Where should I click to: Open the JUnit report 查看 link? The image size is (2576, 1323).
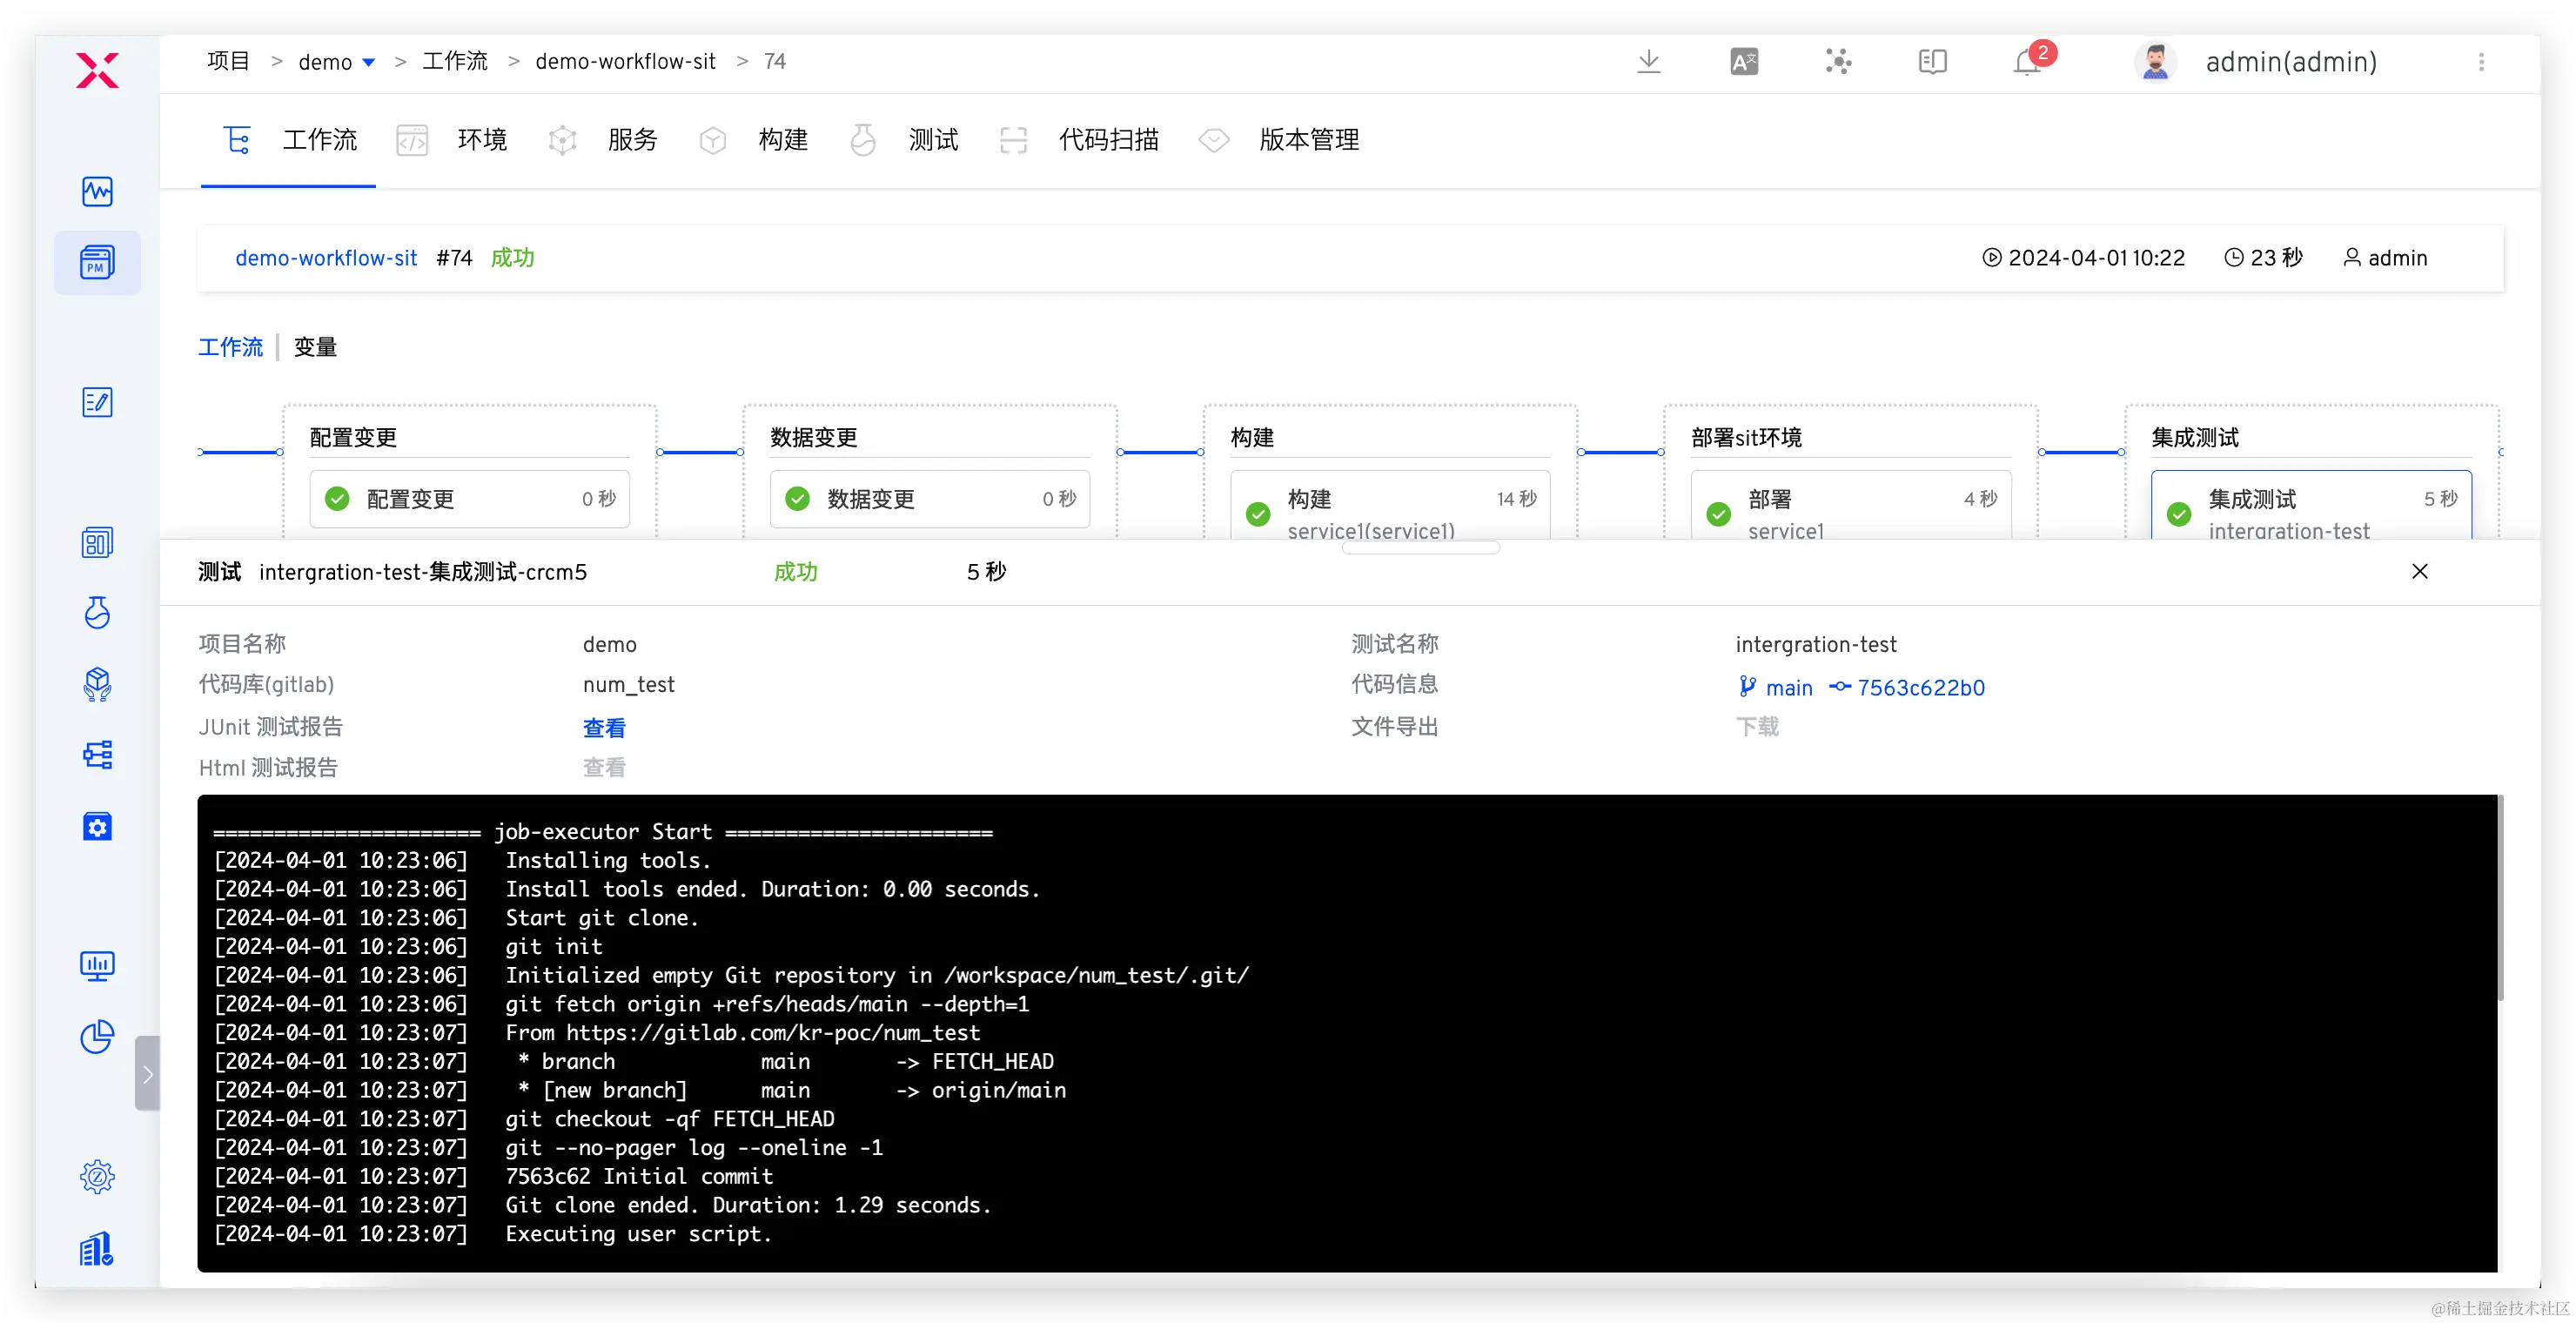(x=604, y=728)
